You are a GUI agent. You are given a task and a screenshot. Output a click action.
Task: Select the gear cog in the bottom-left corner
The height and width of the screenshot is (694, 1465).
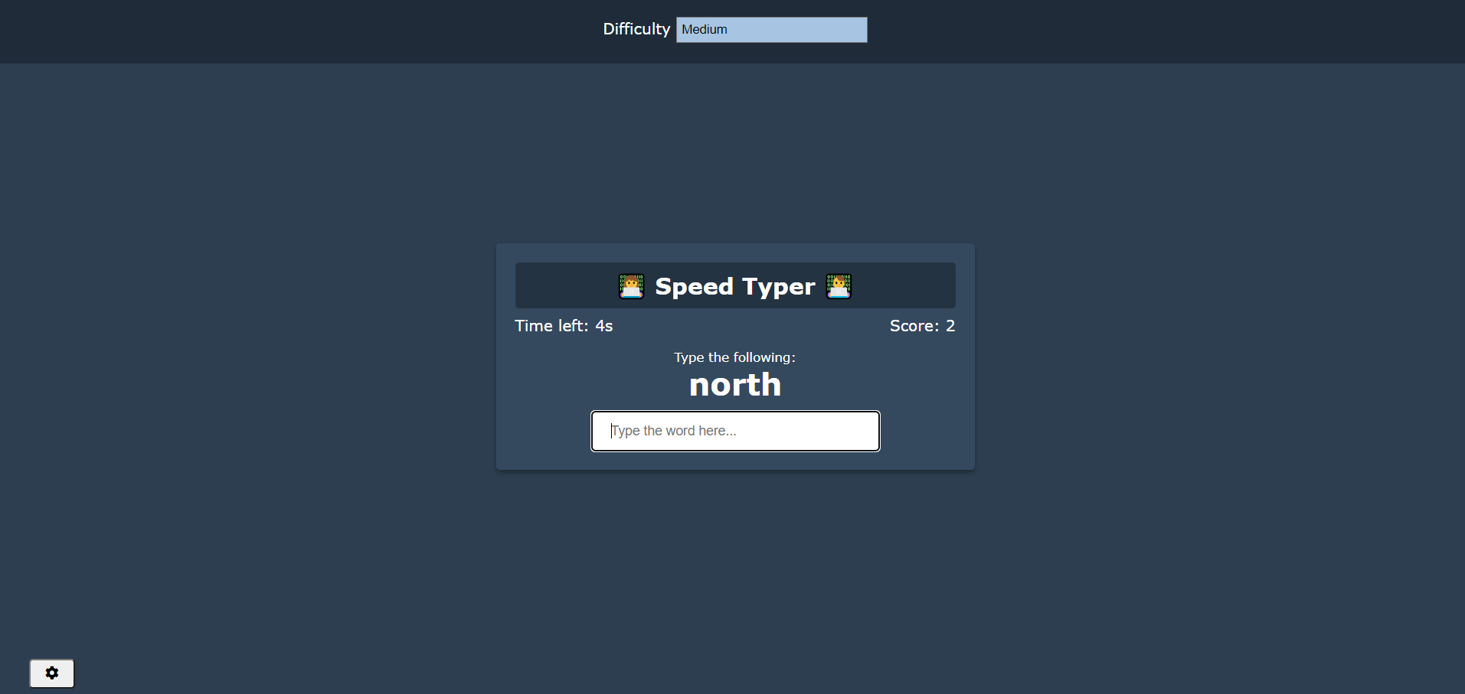[x=51, y=673]
